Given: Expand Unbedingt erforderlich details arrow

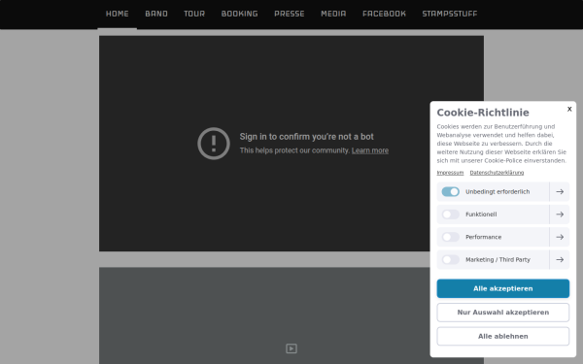Looking at the screenshot, I should tap(560, 191).
